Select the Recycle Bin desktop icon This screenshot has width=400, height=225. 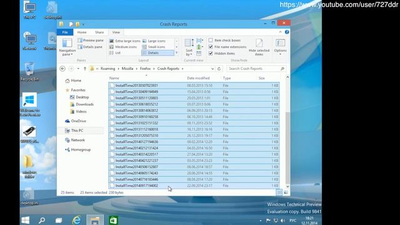(x=29, y=71)
